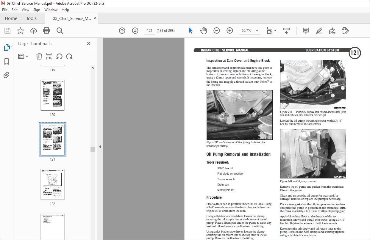The height and width of the screenshot is (240, 370).
Task: Switch to the Tools tab
Action: tap(31, 18)
